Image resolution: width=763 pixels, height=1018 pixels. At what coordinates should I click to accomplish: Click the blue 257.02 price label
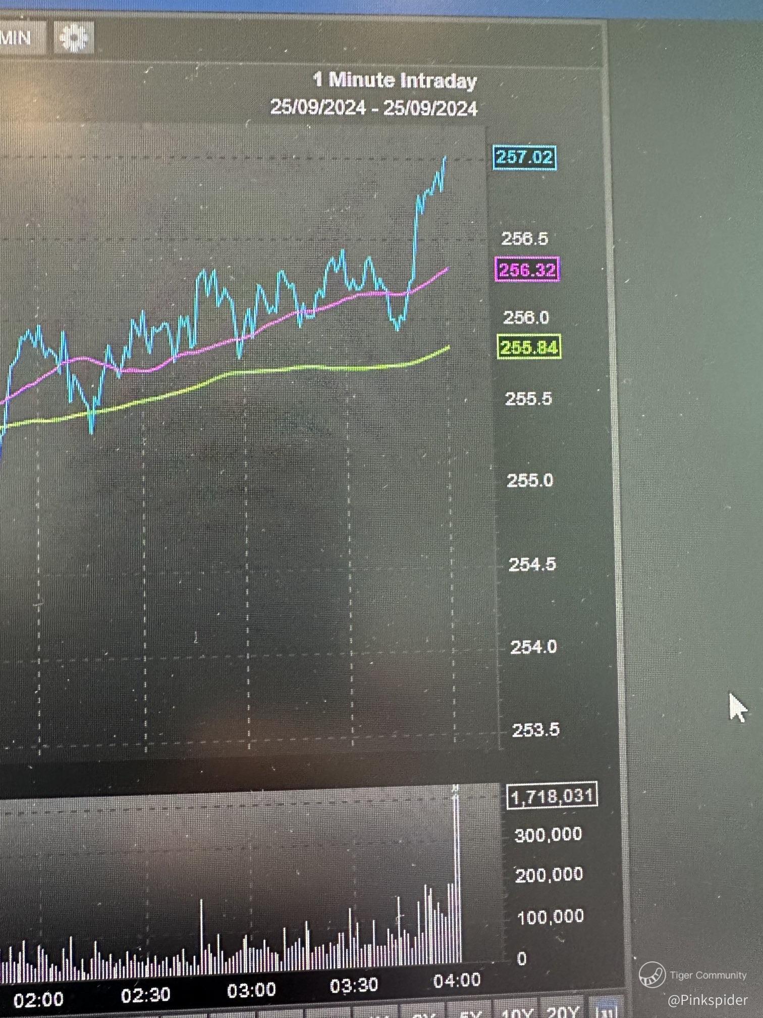[525, 158]
